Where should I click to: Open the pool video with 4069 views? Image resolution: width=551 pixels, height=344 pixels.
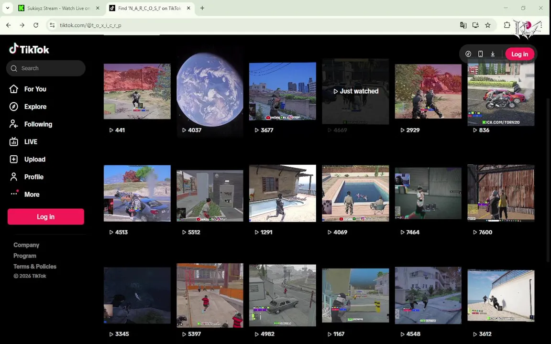tap(355, 193)
